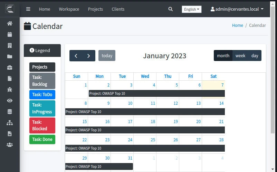Viewport: 277px width, 172px height.
Task: Open the calendar icon in the sidebar
Action: 10,34
